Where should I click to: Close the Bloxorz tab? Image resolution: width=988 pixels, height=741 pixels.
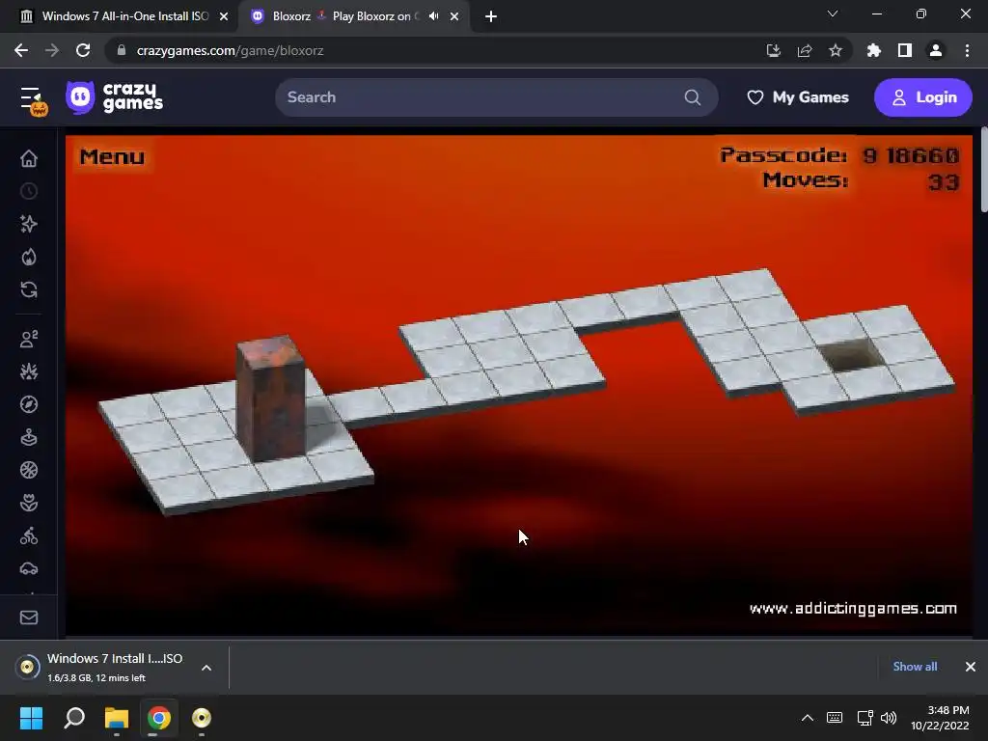(x=454, y=16)
